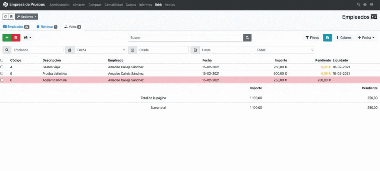Screen dimensions: 380x171
Task: Click the green add new record button
Action: [x=7, y=37]
